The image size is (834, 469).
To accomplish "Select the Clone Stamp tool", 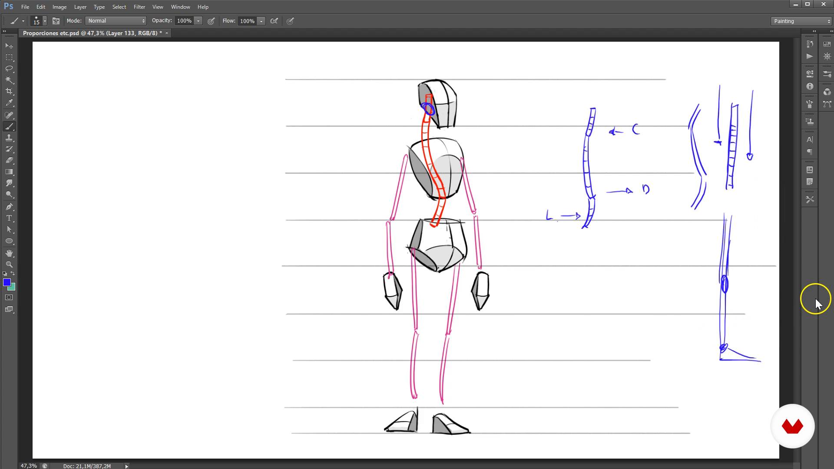I will pyautogui.click(x=9, y=138).
